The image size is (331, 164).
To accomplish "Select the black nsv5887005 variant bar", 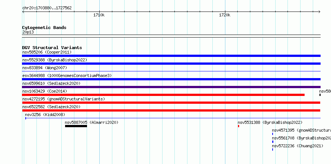I will (x=76, y=126).
